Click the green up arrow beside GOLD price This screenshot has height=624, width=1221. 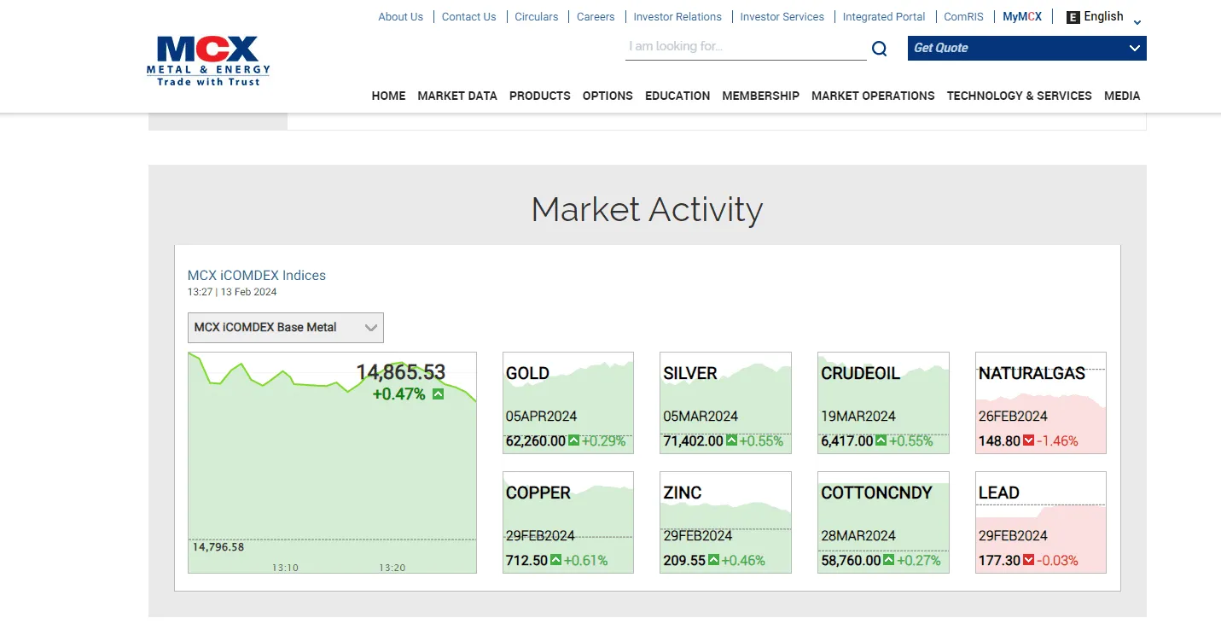573,441
